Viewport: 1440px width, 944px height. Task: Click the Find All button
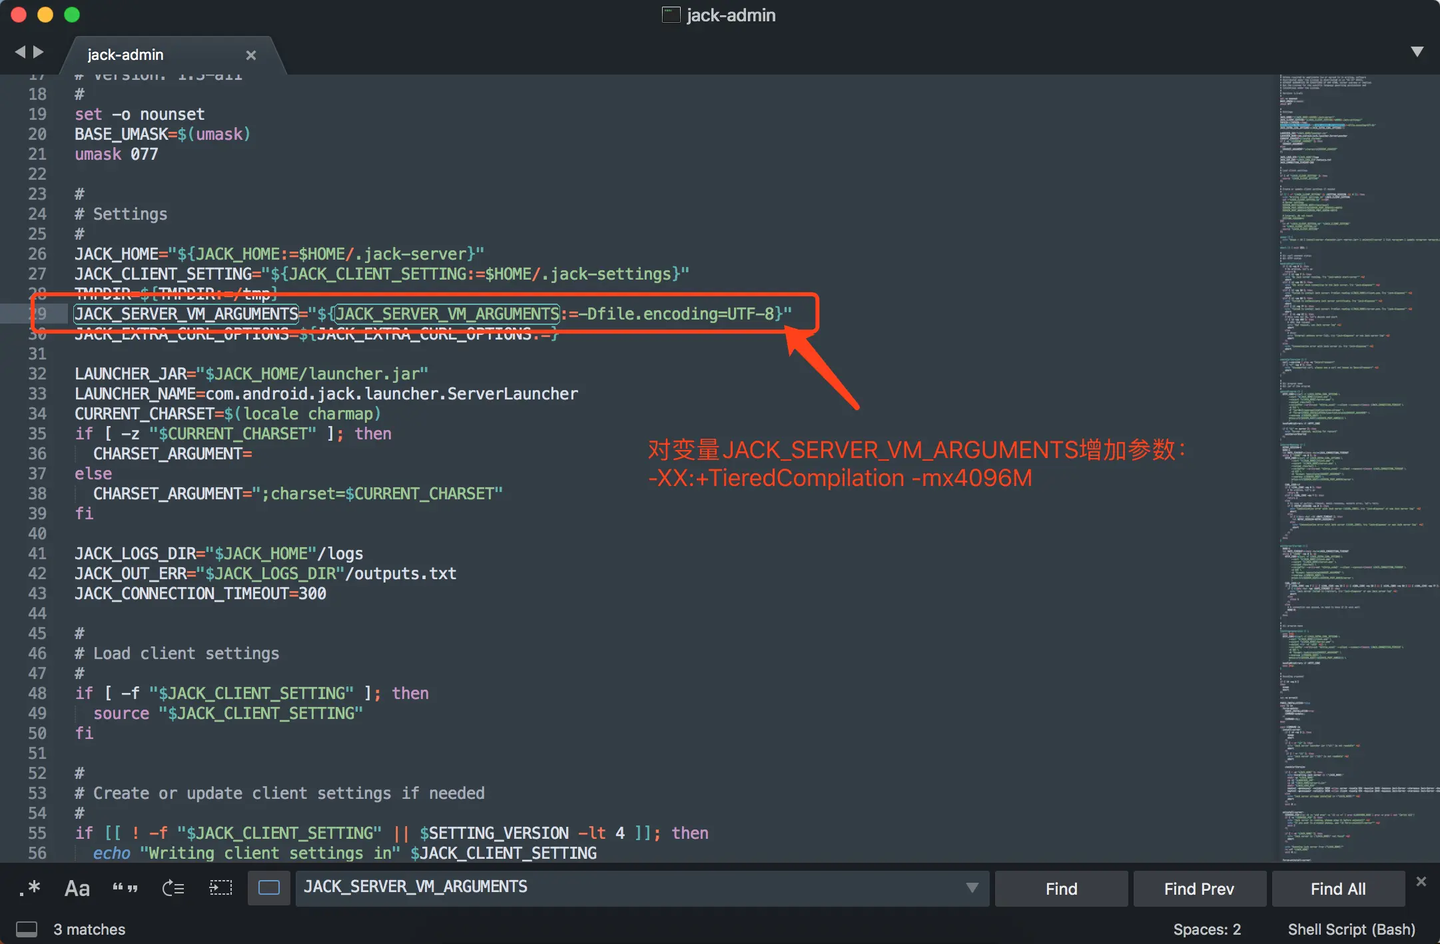click(1337, 889)
